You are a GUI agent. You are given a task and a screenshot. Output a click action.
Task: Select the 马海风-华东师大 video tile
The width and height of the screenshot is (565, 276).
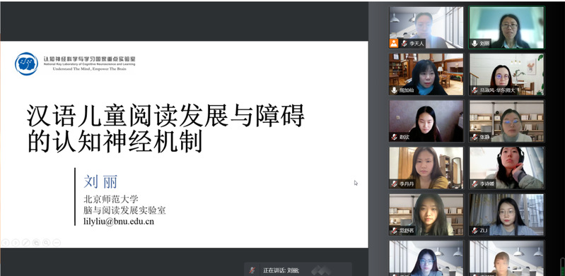506,74
